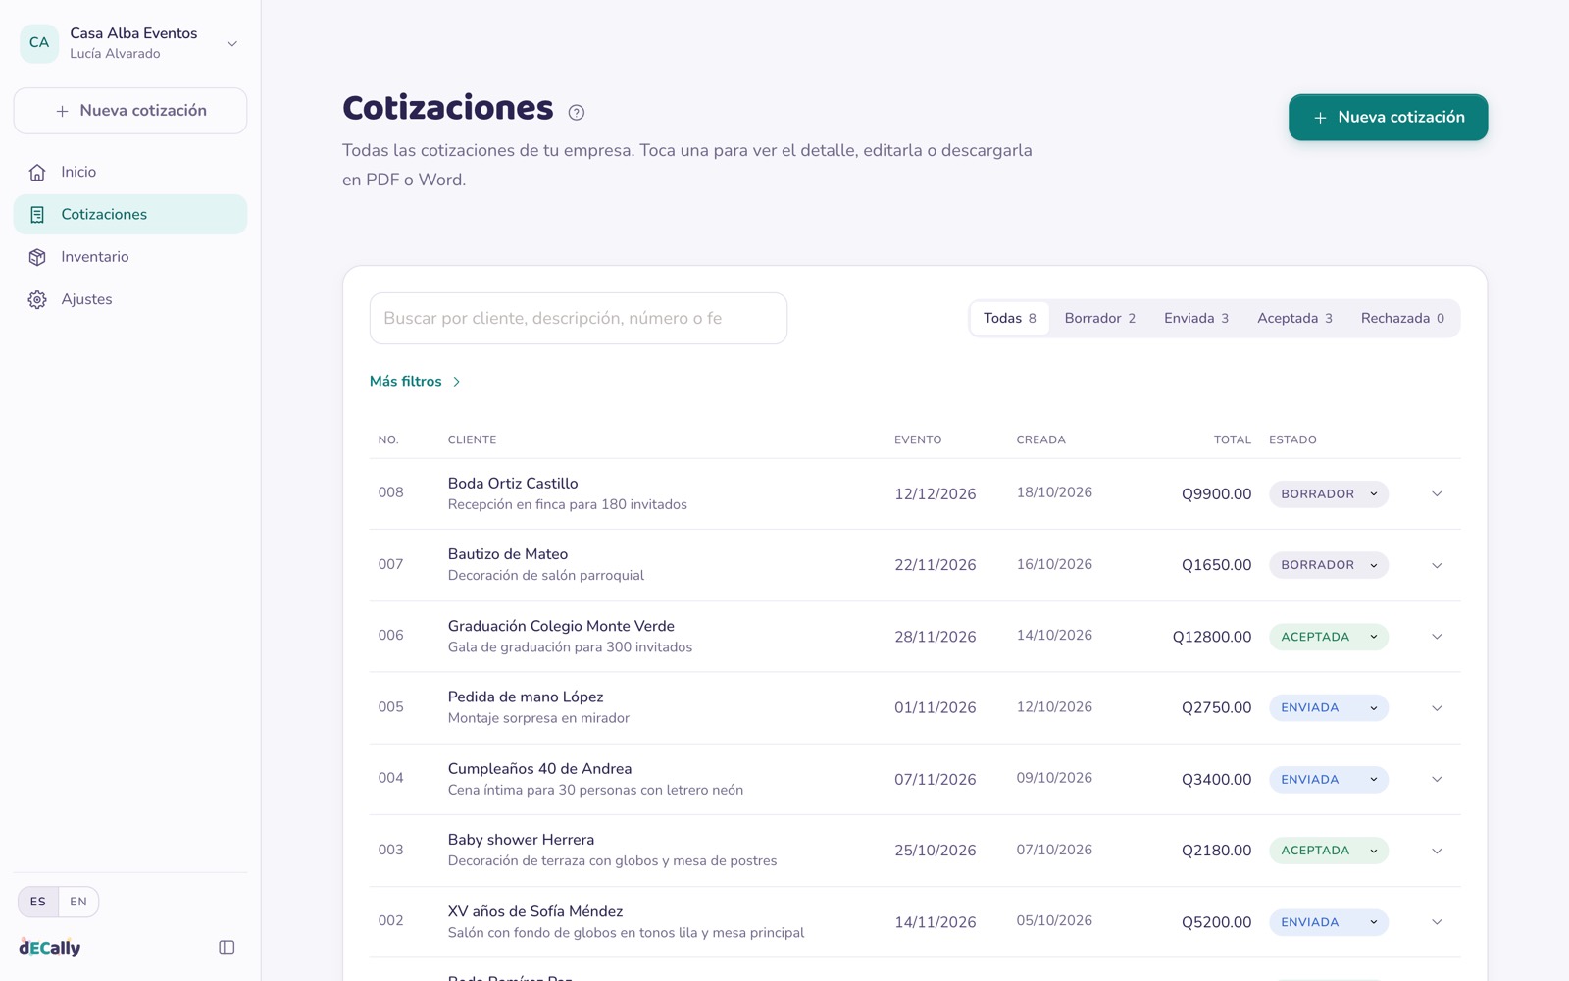Open Inventario in the sidebar
Viewport: 1569px width, 981px height.
click(x=130, y=257)
